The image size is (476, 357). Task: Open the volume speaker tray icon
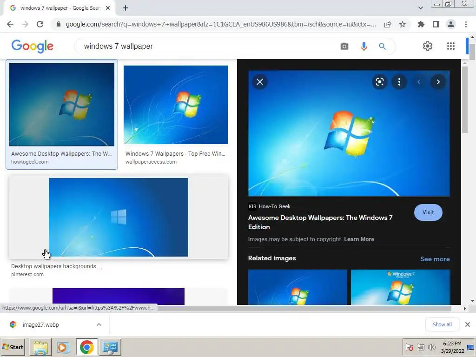point(431,347)
